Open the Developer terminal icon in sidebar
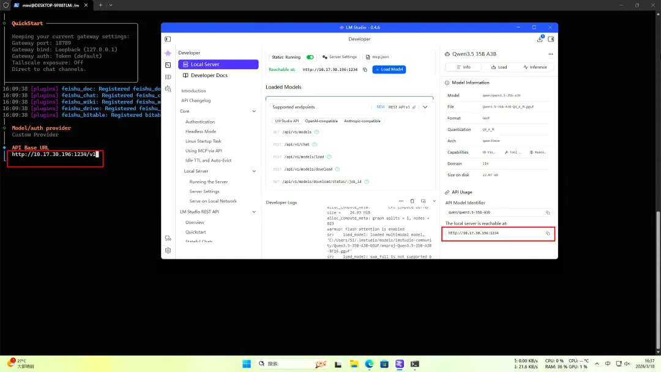 [x=168, y=65]
